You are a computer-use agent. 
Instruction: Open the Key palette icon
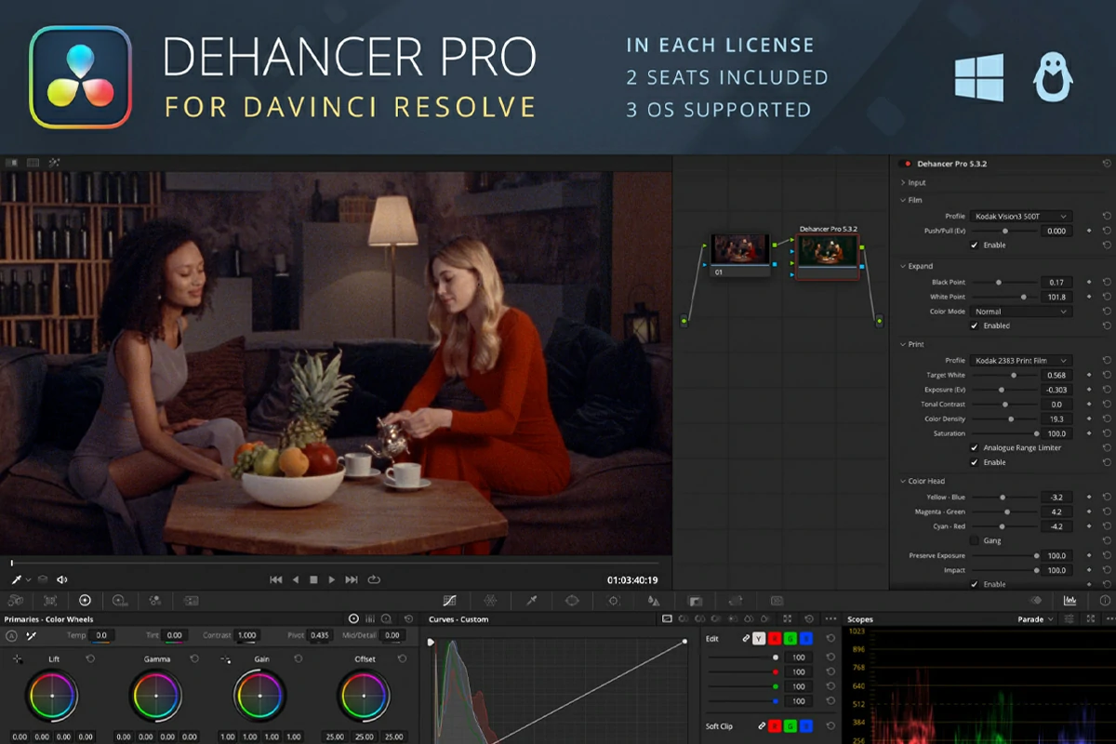(695, 601)
